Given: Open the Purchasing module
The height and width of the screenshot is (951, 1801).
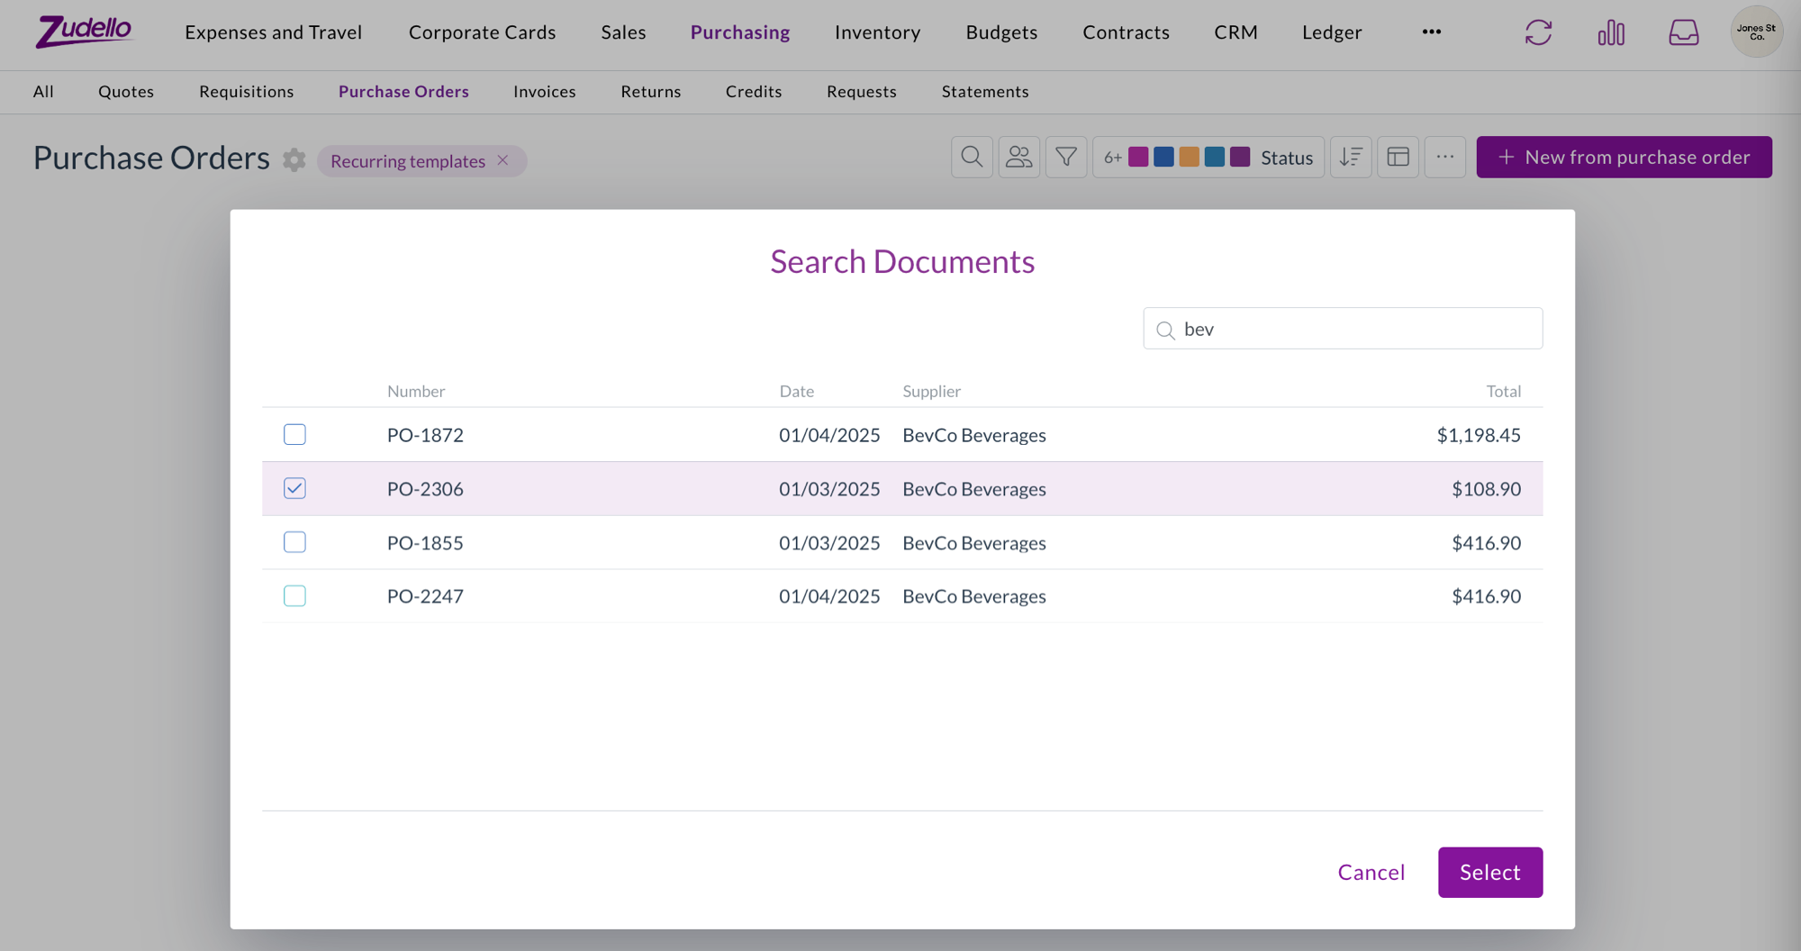Looking at the screenshot, I should [740, 32].
